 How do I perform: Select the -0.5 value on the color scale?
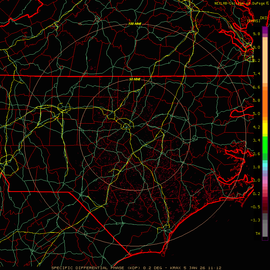coord(255,207)
